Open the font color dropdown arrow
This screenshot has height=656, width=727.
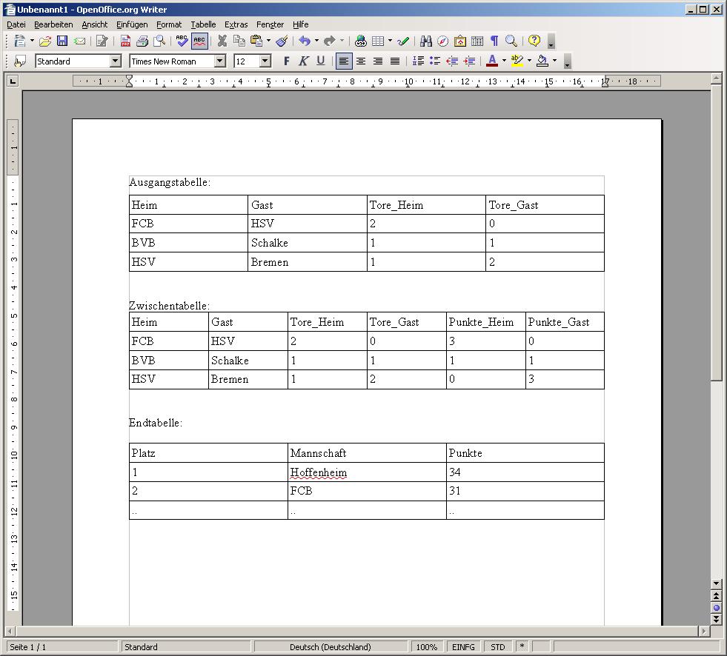505,61
